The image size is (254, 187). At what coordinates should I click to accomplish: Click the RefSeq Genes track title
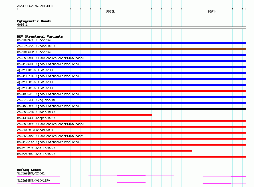point(29,170)
